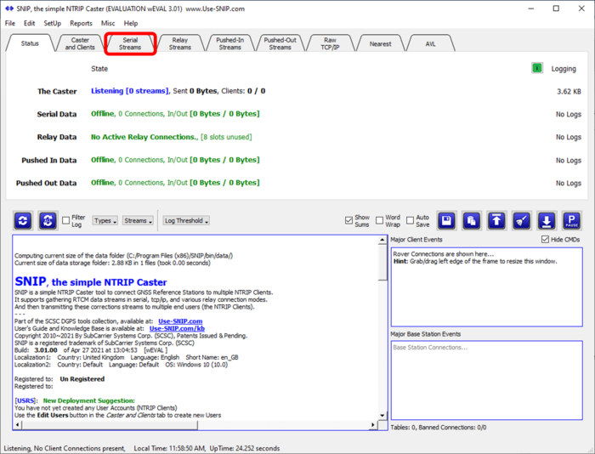Image resolution: width=595 pixels, height=454 pixels.
Task: Click the '3.62 KB' log size value
Action: click(569, 92)
